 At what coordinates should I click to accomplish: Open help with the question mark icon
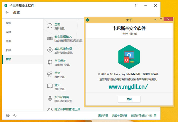pos(136,6)
